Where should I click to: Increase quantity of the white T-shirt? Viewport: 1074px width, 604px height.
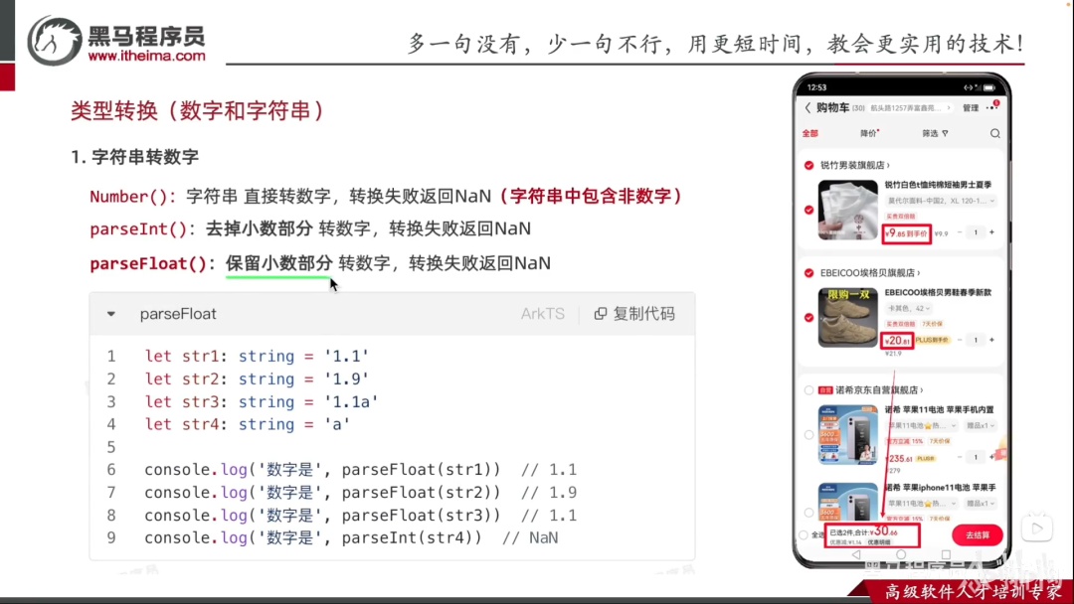tap(991, 232)
